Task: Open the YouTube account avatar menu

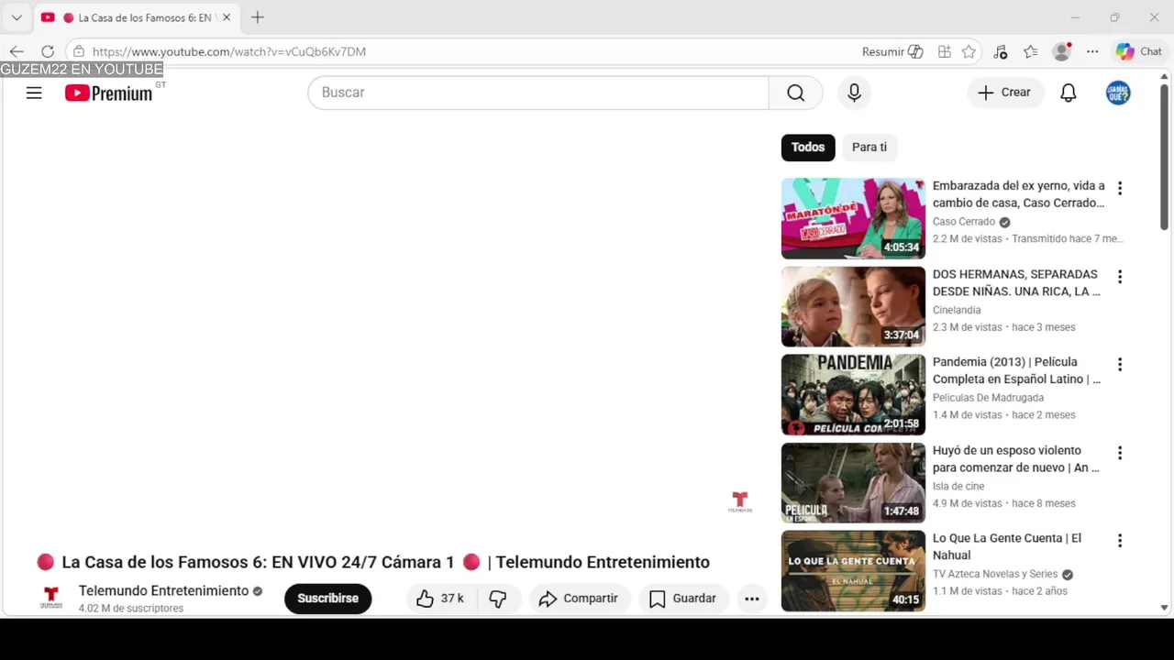Action: tap(1118, 93)
